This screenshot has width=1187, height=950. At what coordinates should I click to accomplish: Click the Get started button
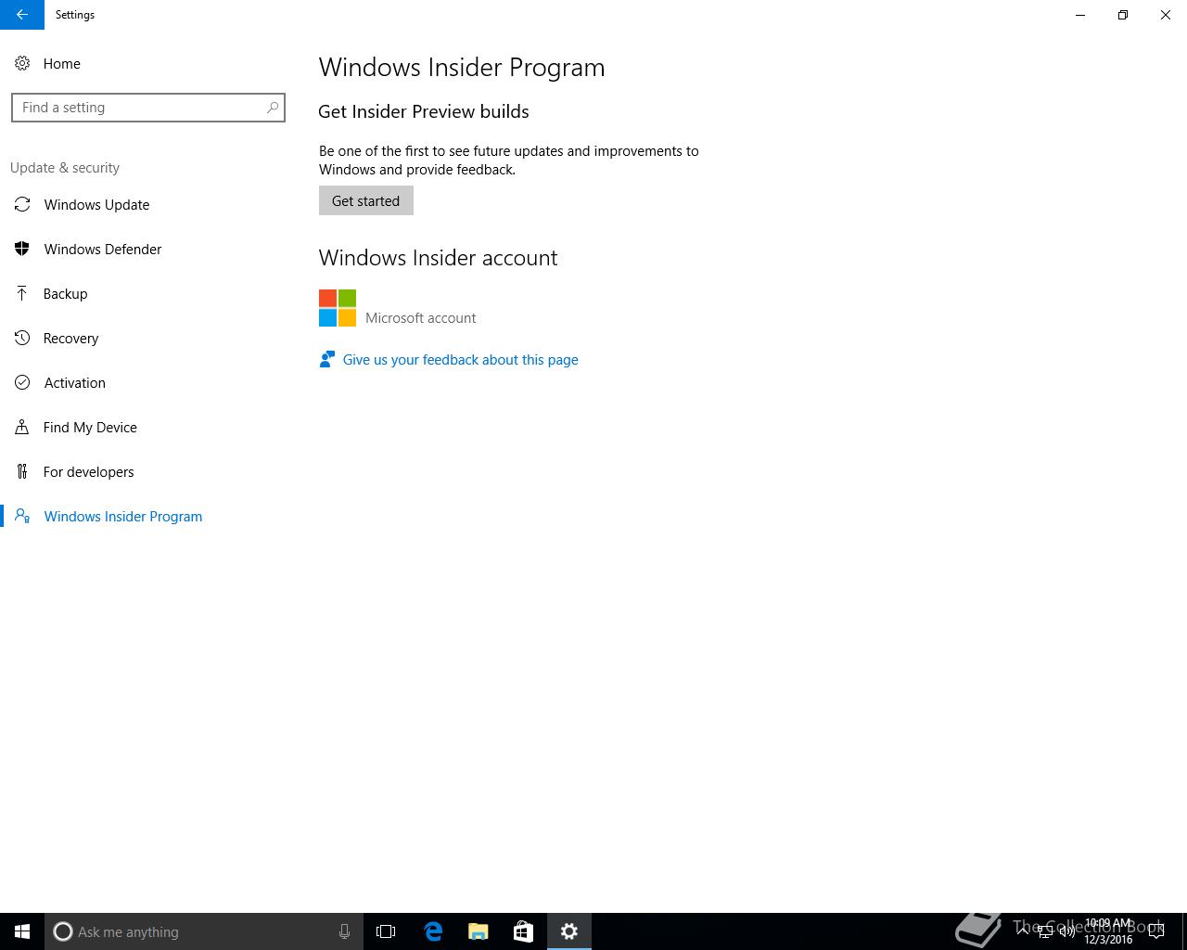tap(365, 200)
